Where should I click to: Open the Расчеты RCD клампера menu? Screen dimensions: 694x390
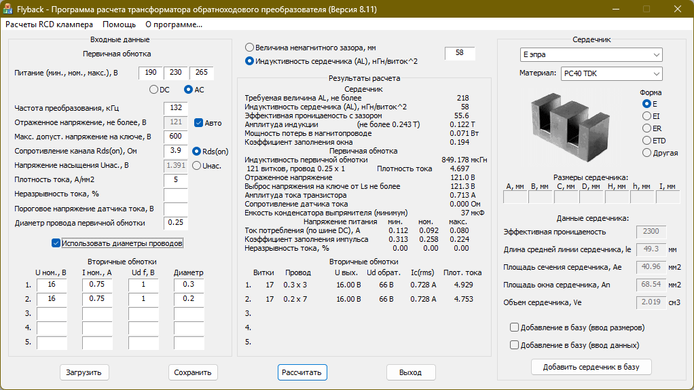[49, 24]
